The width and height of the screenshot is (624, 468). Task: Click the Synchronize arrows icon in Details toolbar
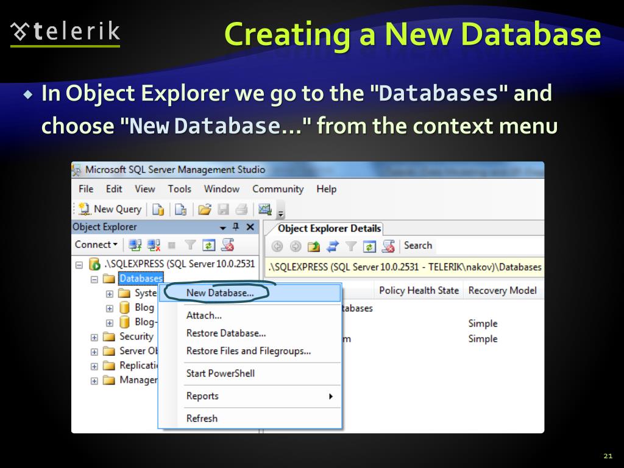coord(332,247)
